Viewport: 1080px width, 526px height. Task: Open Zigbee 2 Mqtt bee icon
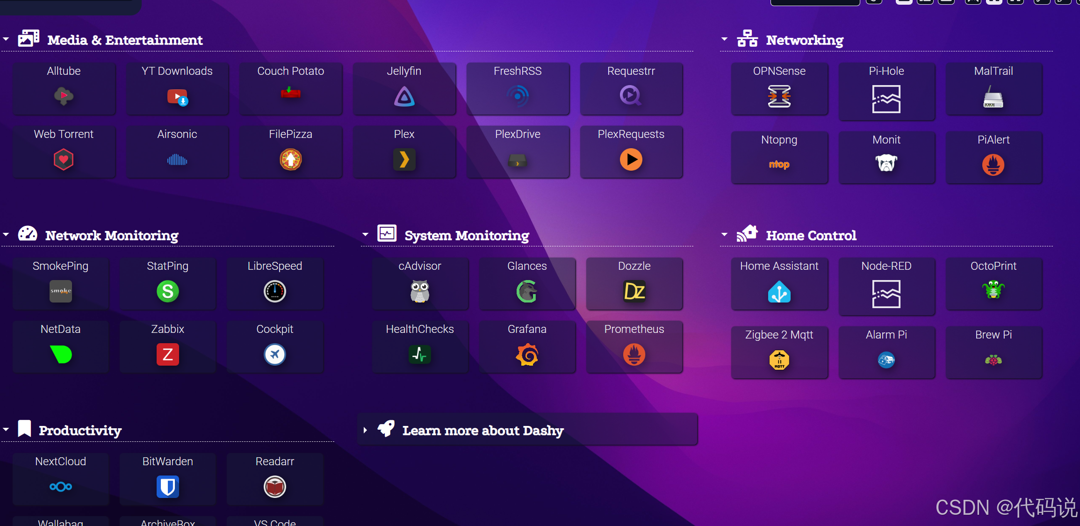point(779,360)
